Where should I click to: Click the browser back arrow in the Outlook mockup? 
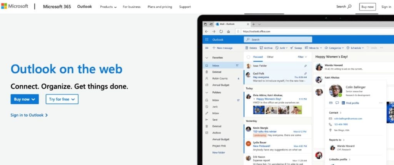207,31
